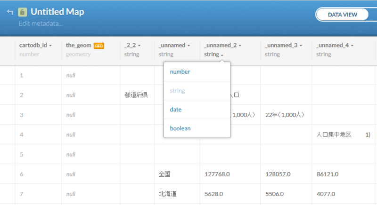Screen dimensions: 377x205
Task: Click the null geometry in row 5
Action: point(71,154)
